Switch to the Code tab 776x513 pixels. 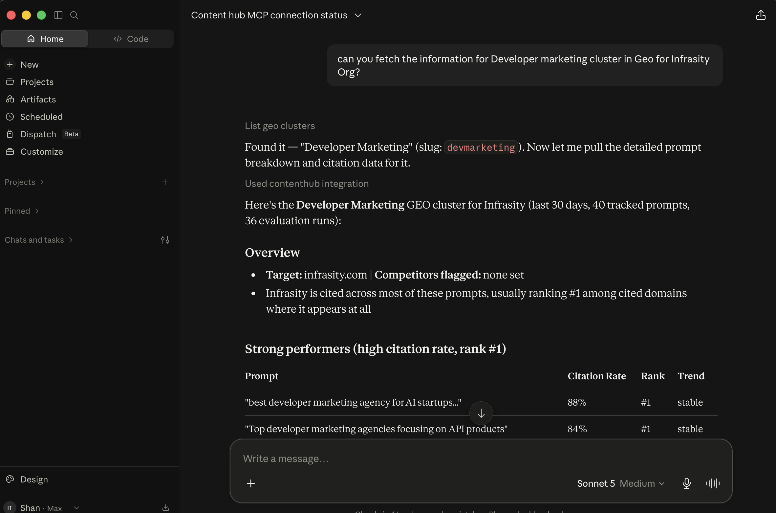(x=131, y=39)
